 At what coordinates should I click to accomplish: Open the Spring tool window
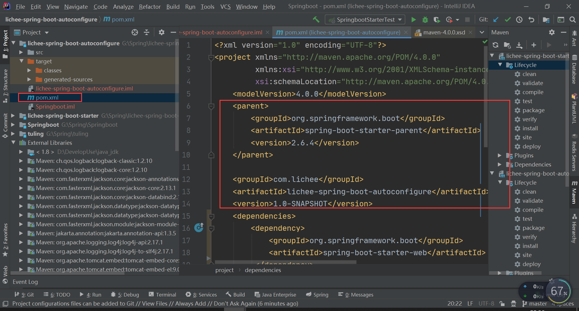coord(317,295)
